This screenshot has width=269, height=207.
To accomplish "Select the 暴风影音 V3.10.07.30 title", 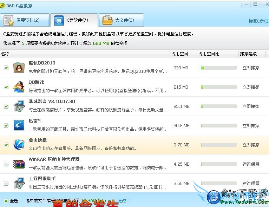I will click(x=52, y=102).
